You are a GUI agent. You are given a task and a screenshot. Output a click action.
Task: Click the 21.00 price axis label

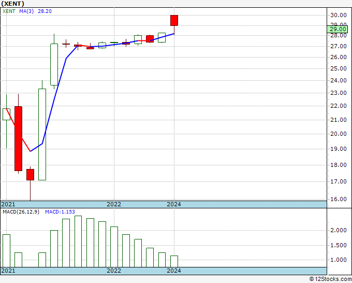point(339,120)
